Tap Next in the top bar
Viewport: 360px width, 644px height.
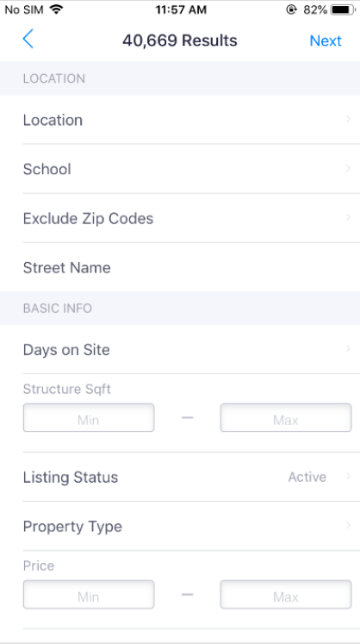tap(326, 41)
